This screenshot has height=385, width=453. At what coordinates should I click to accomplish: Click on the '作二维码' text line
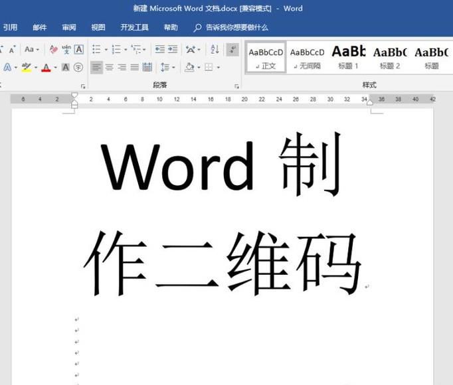pos(223,264)
